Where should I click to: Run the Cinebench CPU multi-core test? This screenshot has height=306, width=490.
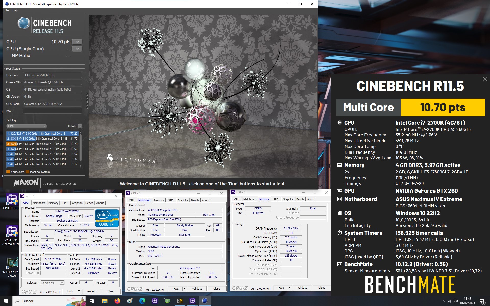pyautogui.click(x=77, y=42)
